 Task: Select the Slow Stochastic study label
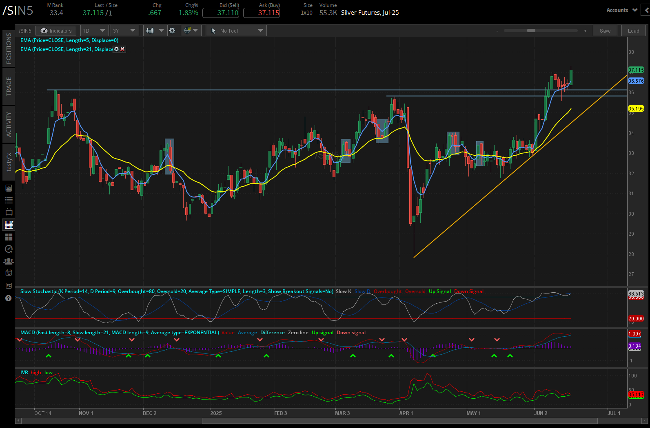tap(177, 291)
